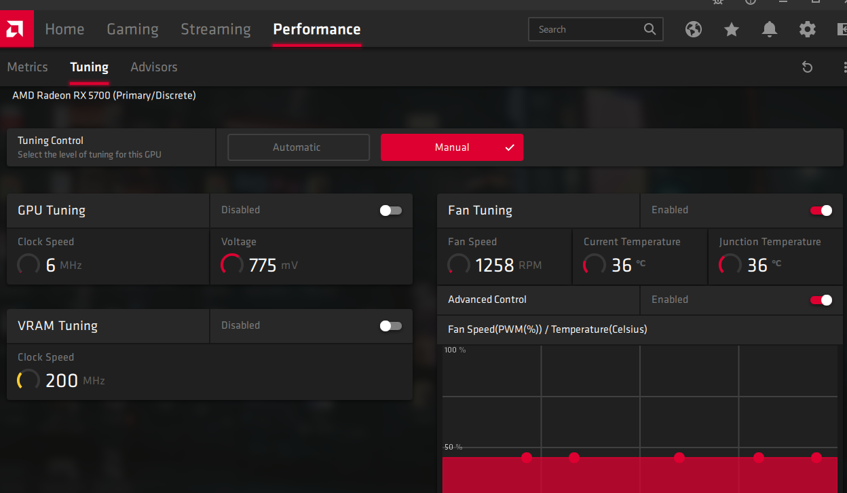The image size is (847, 493).
Task: Open the web browser globe icon
Action: click(693, 29)
